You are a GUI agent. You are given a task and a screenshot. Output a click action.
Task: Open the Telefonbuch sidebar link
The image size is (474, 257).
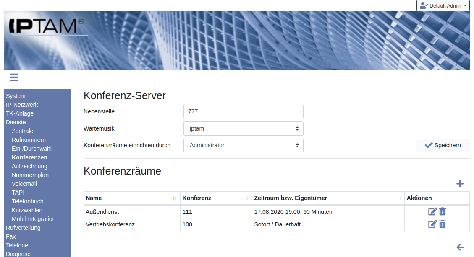click(x=28, y=201)
